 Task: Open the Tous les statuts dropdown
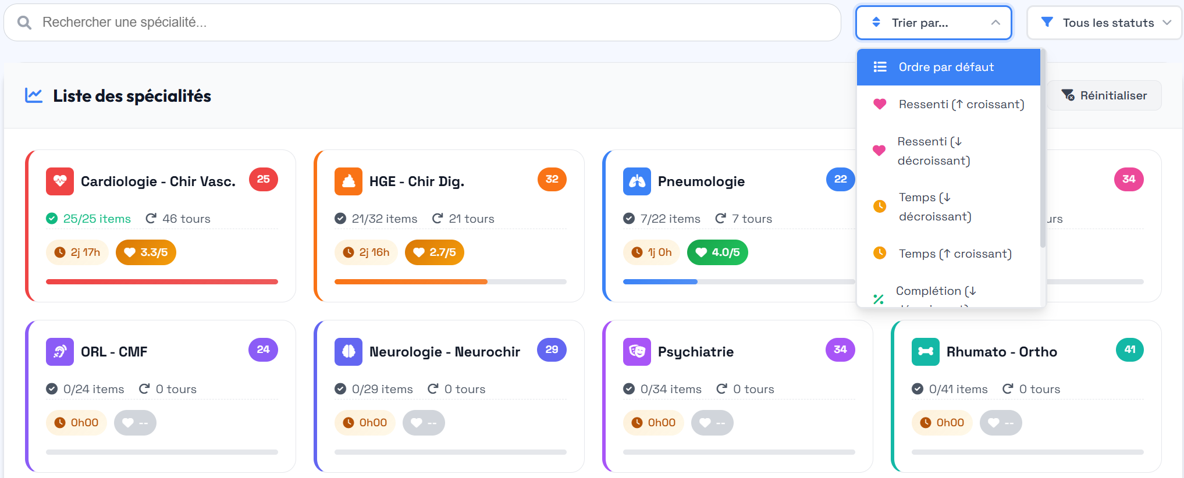(x=1104, y=23)
